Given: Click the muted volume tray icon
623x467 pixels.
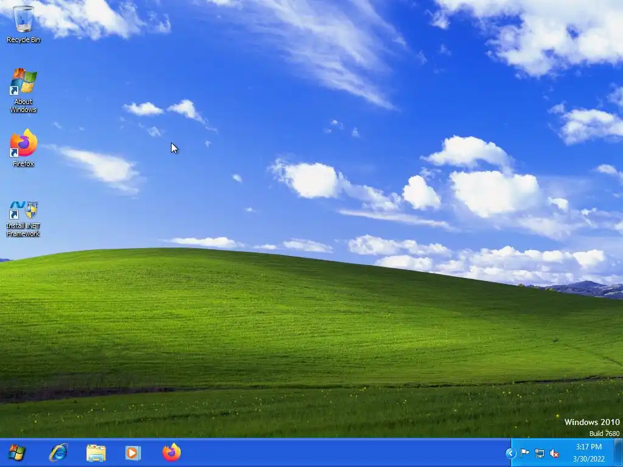Looking at the screenshot, I should [554, 453].
